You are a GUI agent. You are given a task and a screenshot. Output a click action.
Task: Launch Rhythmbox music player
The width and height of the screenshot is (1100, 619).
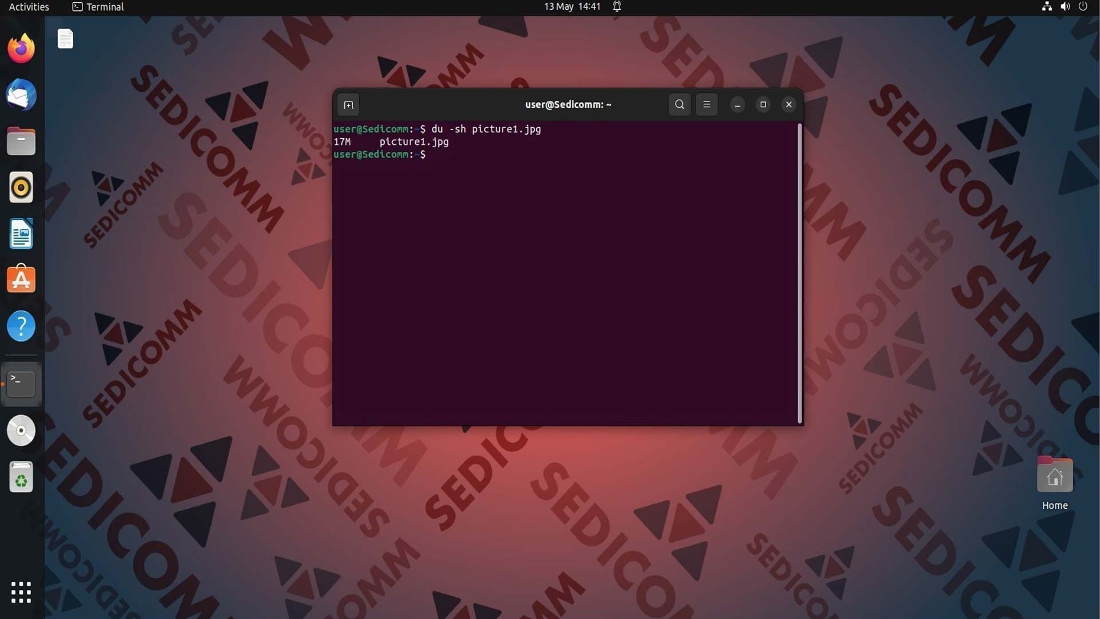(21, 187)
